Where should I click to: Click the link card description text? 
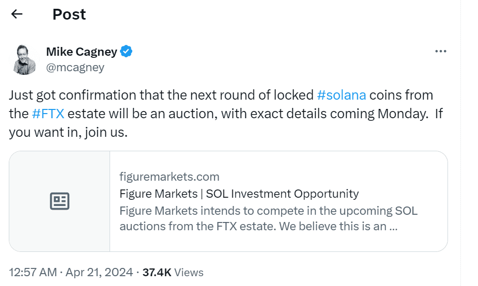click(268, 218)
